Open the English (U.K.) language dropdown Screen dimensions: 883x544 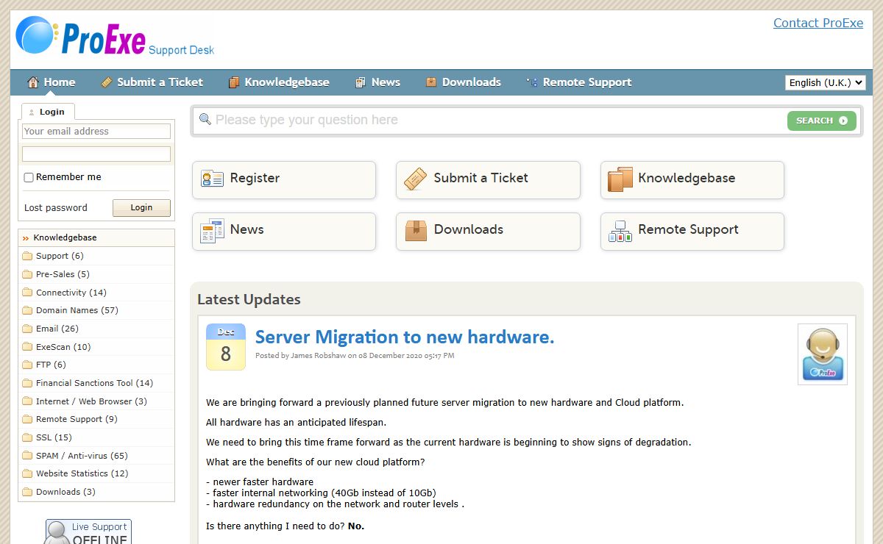coord(826,82)
